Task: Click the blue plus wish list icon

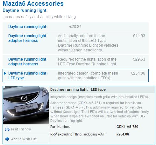Action: pyautogui.click(x=7, y=139)
